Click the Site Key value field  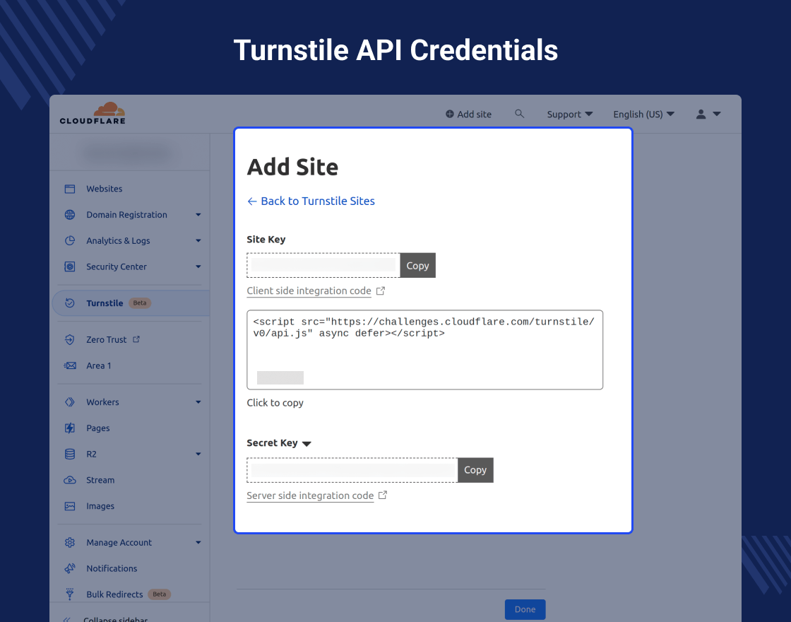[x=323, y=265]
